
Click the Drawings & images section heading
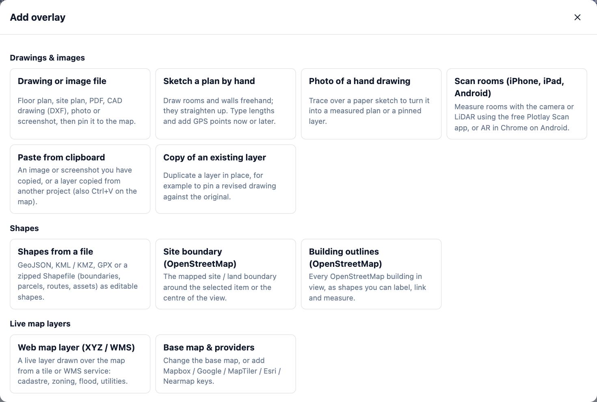[47, 58]
